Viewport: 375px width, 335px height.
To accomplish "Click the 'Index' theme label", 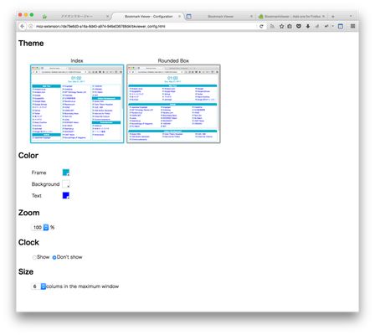I will pos(77,60).
